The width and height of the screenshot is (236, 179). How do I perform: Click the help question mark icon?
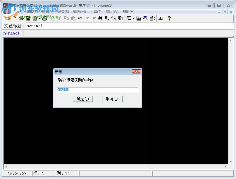coord(169,18)
